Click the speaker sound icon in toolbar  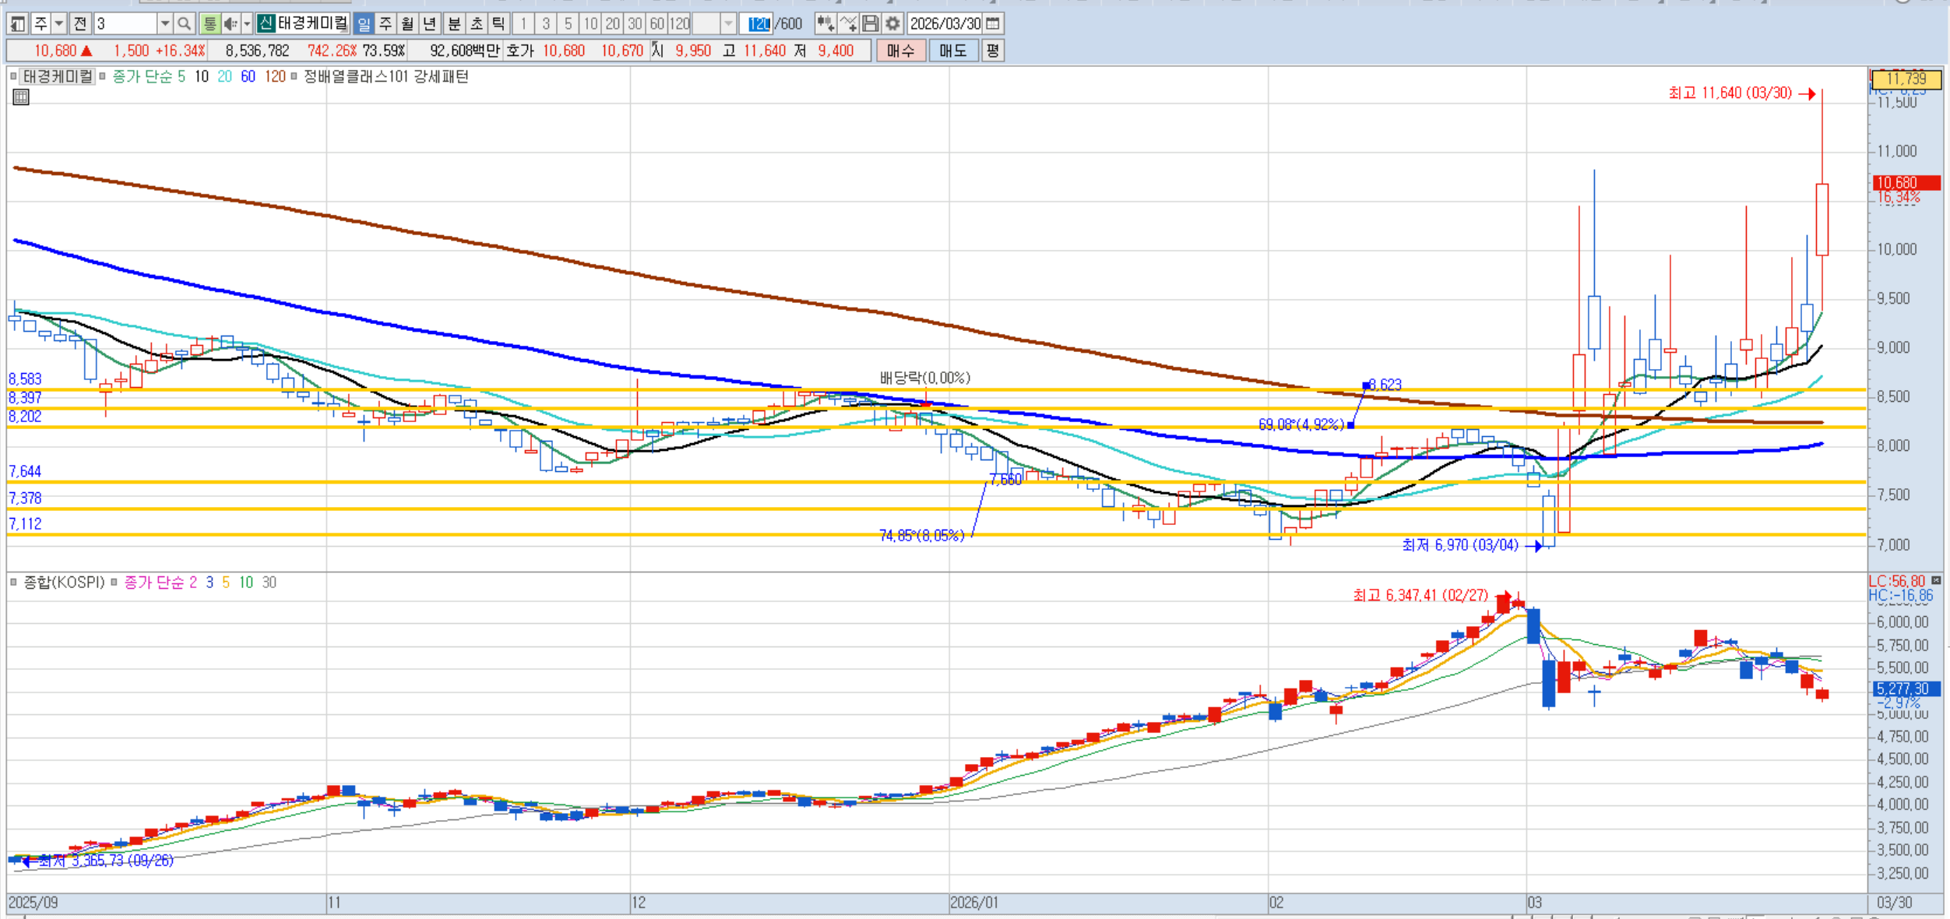pyautogui.click(x=231, y=24)
